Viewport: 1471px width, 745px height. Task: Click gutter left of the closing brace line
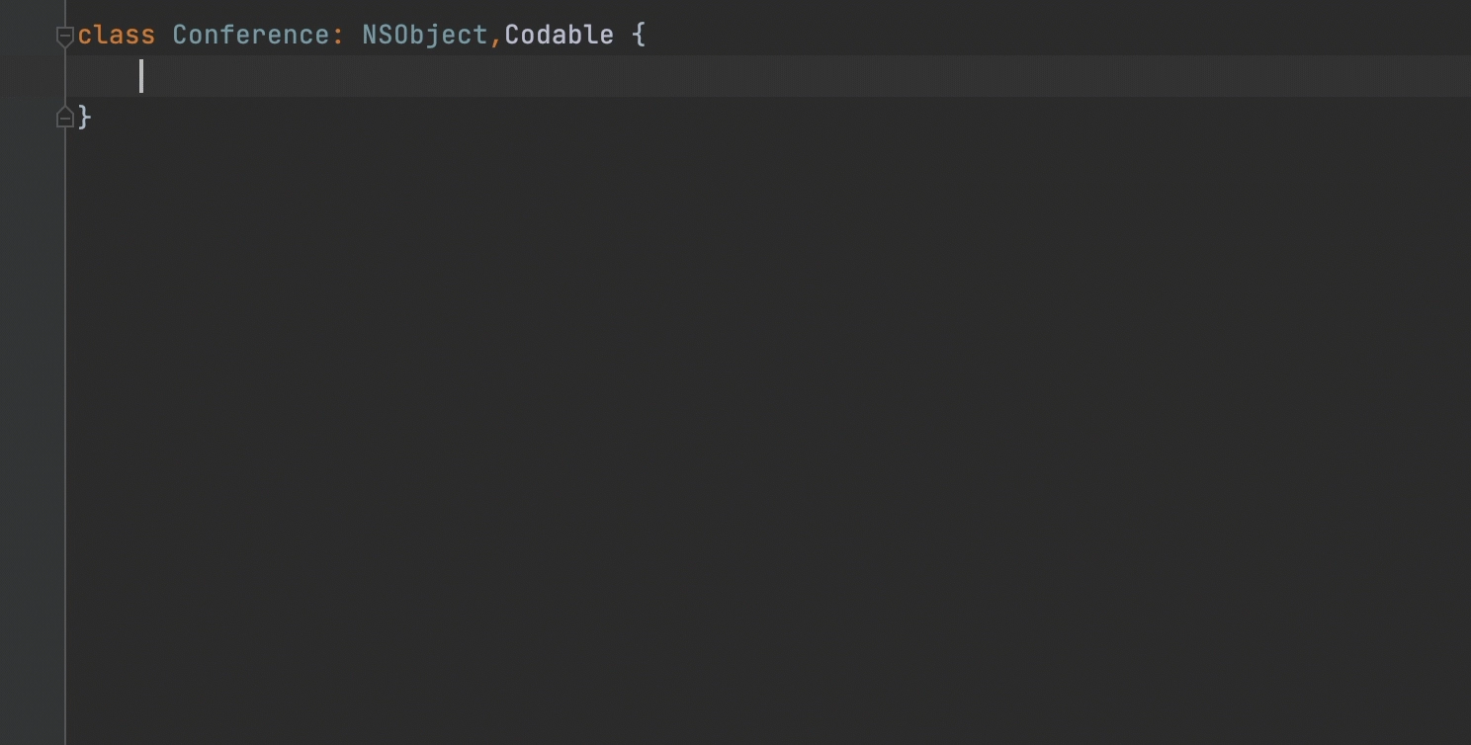pos(28,118)
